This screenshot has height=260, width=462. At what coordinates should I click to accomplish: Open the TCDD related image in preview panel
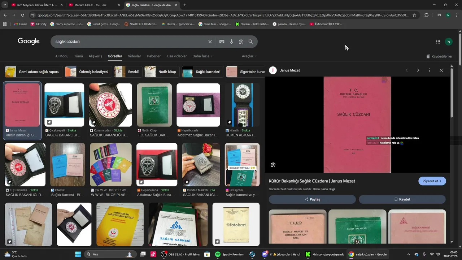[297, 227]
